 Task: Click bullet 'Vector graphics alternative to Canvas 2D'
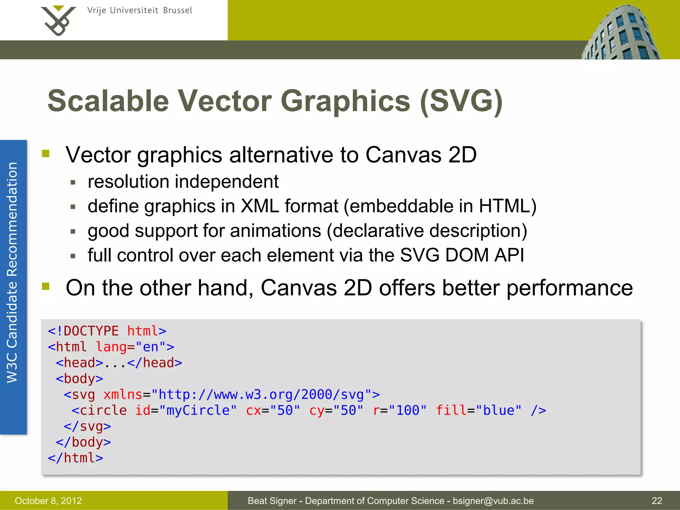tap(271, 155)
